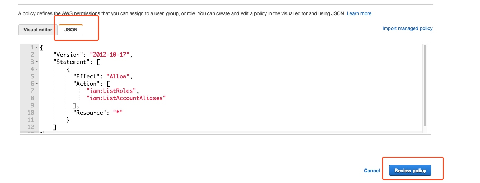Switch to the Visual editor tab
Image resolution: width=480 pixels, height=183 pixels.
point(38,30)
